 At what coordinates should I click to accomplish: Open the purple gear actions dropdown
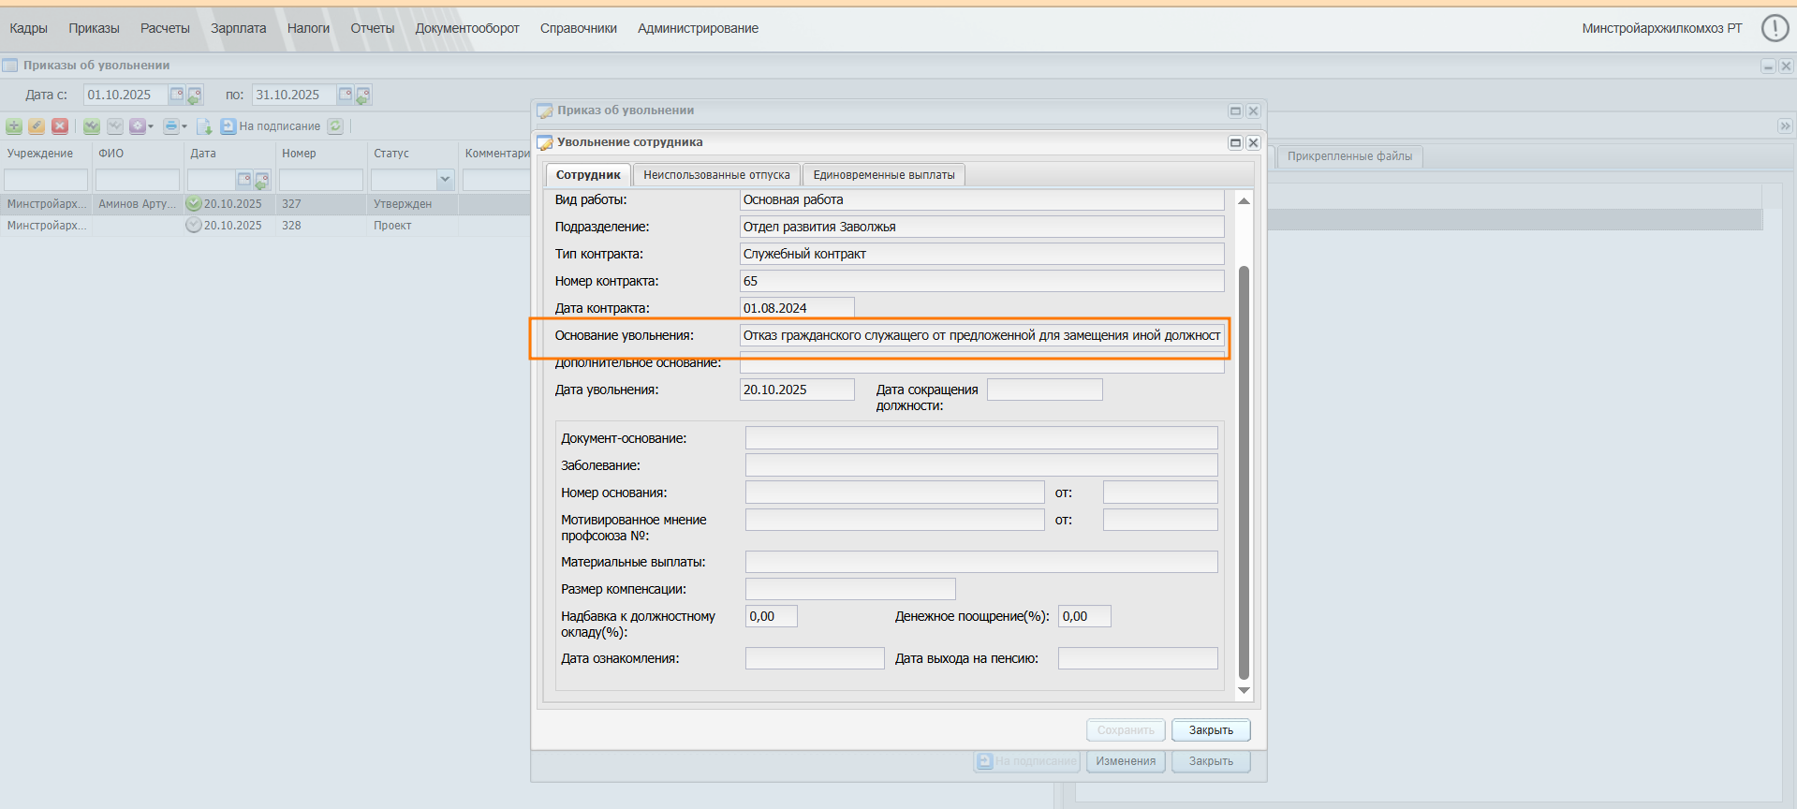pos(141,126)
